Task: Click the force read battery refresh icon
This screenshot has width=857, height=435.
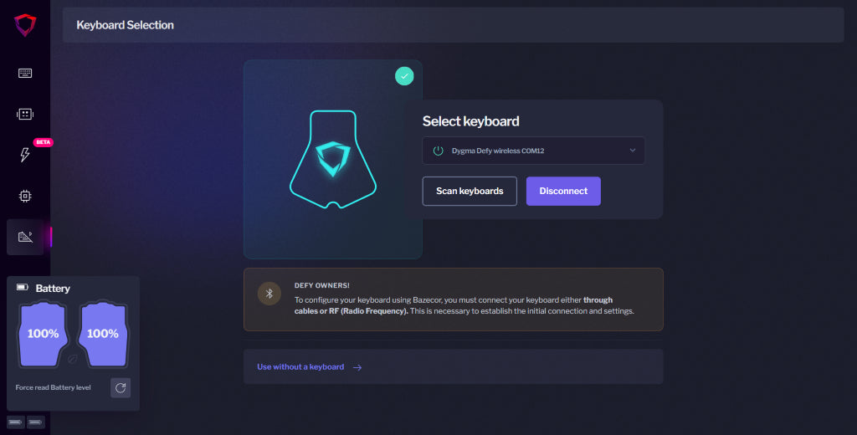Action: pos(121,387)
